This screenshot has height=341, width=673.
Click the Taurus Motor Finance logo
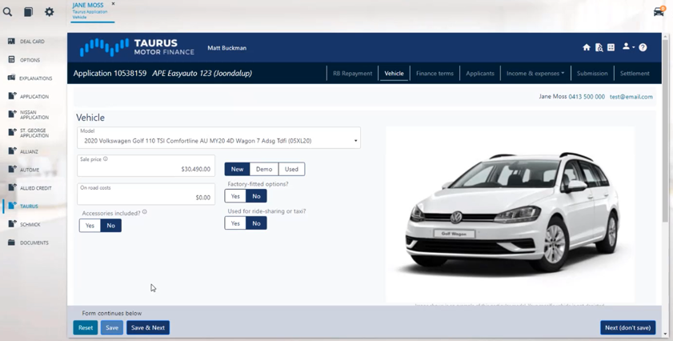(x=137, y=48)
